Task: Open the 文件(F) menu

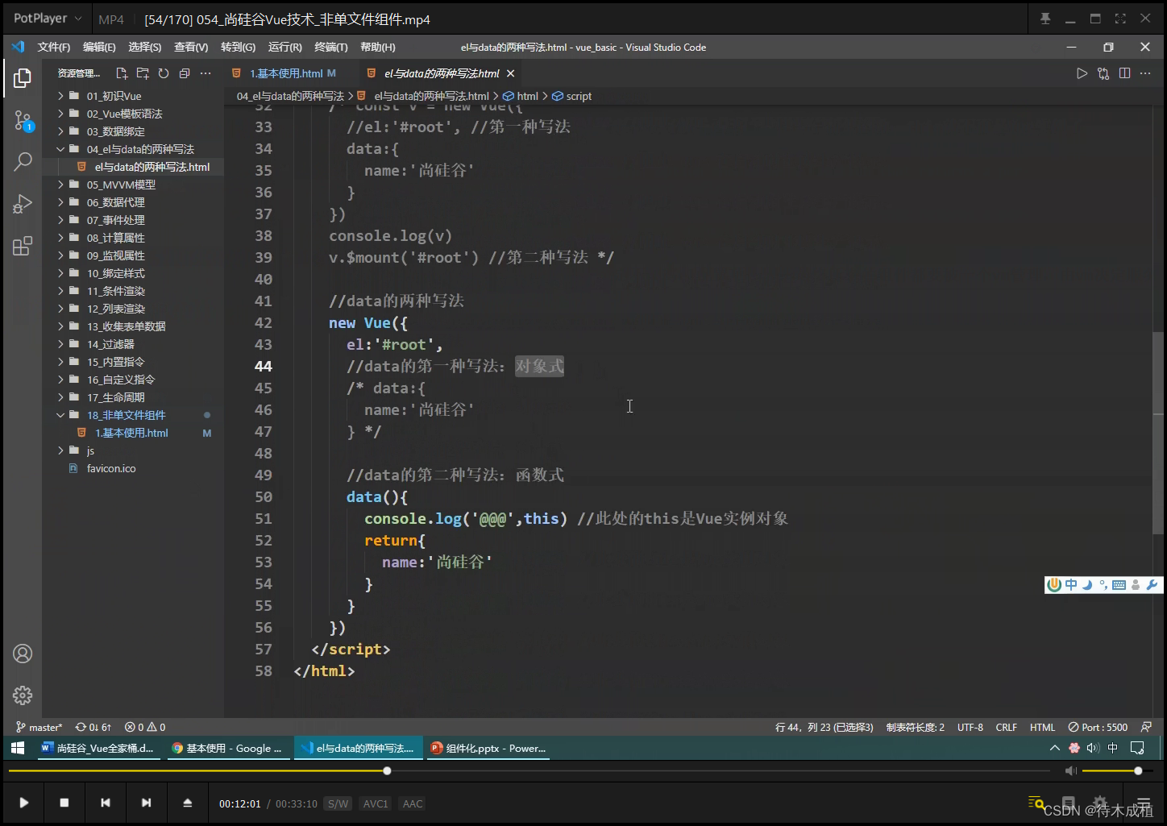Action: coord(54,48)
